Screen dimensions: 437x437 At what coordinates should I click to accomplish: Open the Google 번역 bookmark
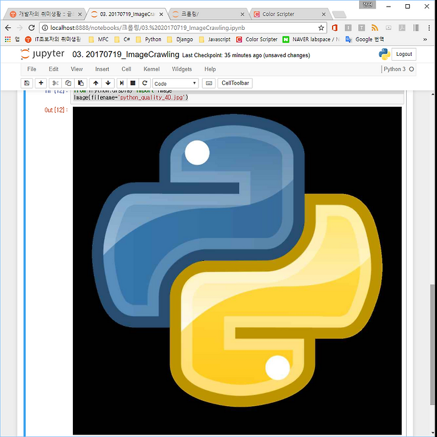365,39
